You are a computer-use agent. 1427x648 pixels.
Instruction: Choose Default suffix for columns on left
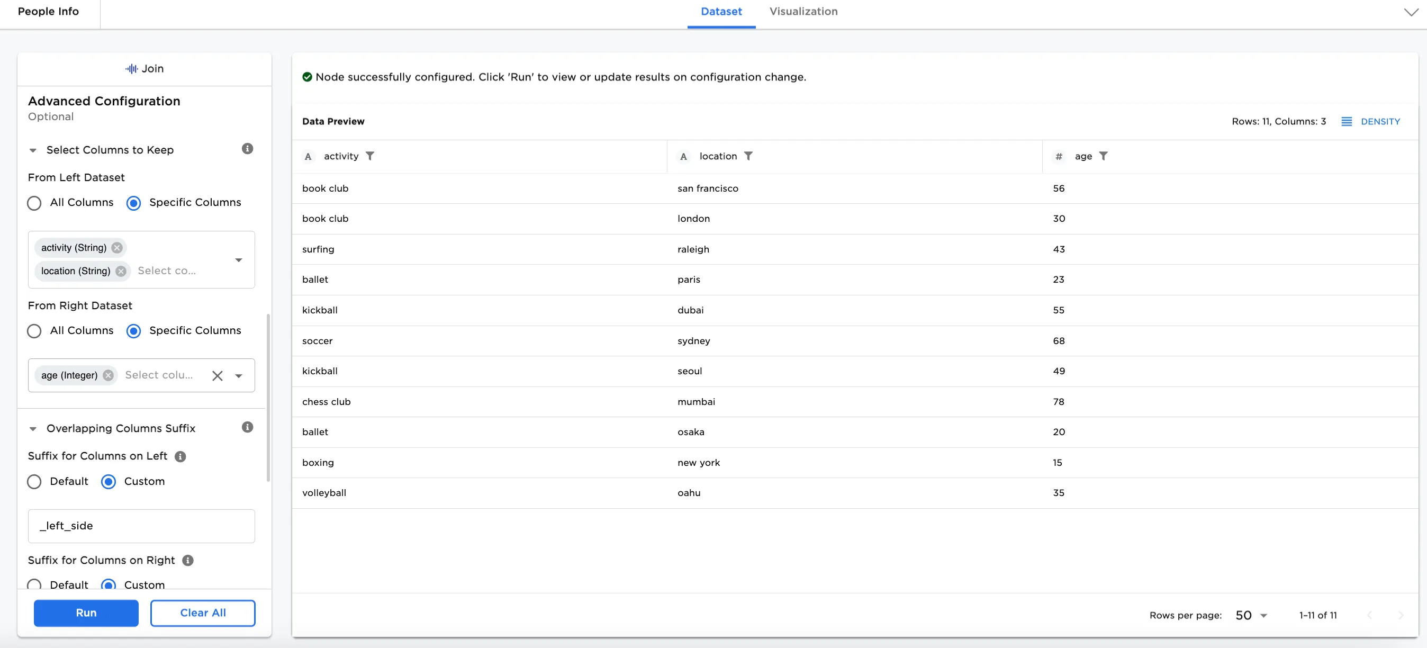click(34, 482)
